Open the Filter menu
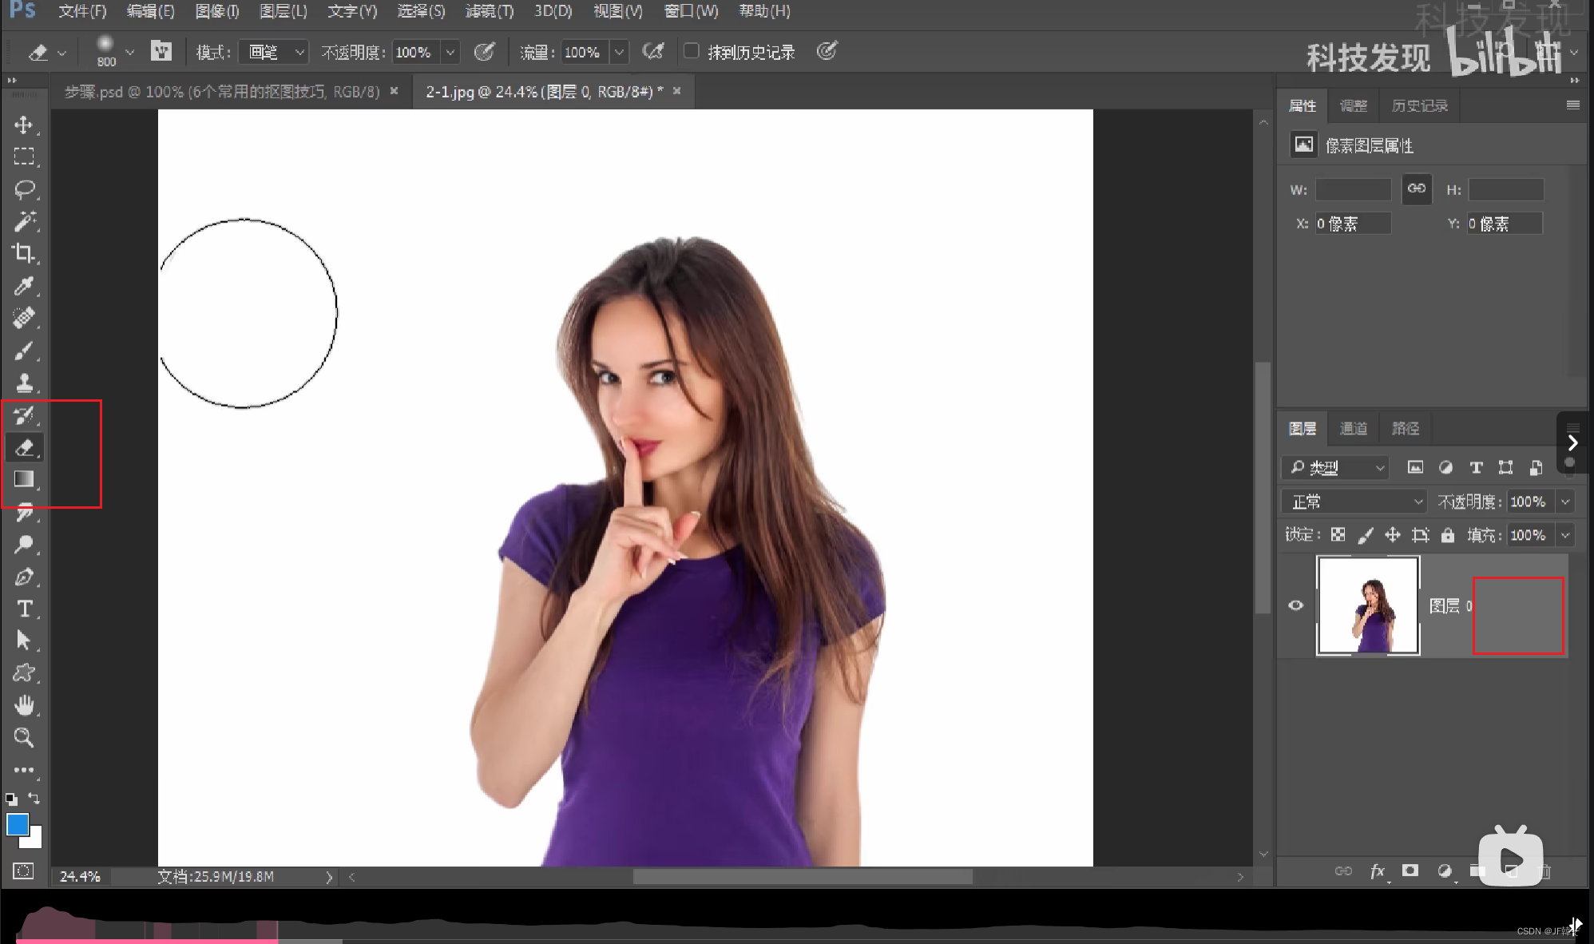 click(x=490, y=11)
